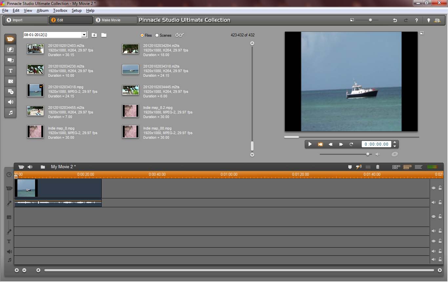Fast reverse the preview playback
The width and height of the screenshot is (448, 282).
(x=331, y=144)
